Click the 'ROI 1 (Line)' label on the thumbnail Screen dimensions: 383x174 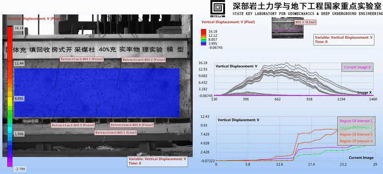tap(306, 22)
